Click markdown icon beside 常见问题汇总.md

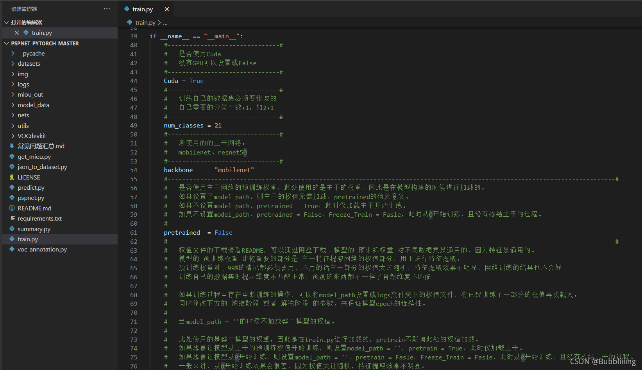12,146
